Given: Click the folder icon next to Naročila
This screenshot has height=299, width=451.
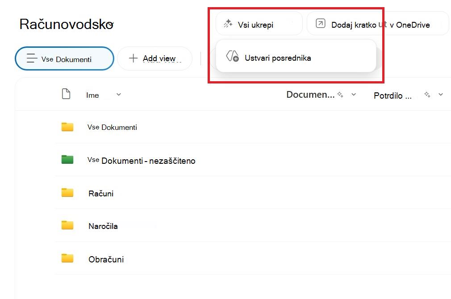Looking at the screenshot, I should pos(67,225).
